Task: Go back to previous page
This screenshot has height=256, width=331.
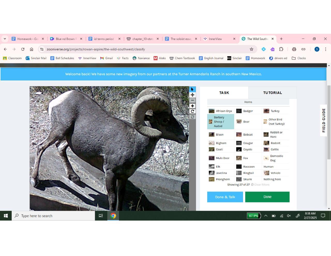Action: 5,49
